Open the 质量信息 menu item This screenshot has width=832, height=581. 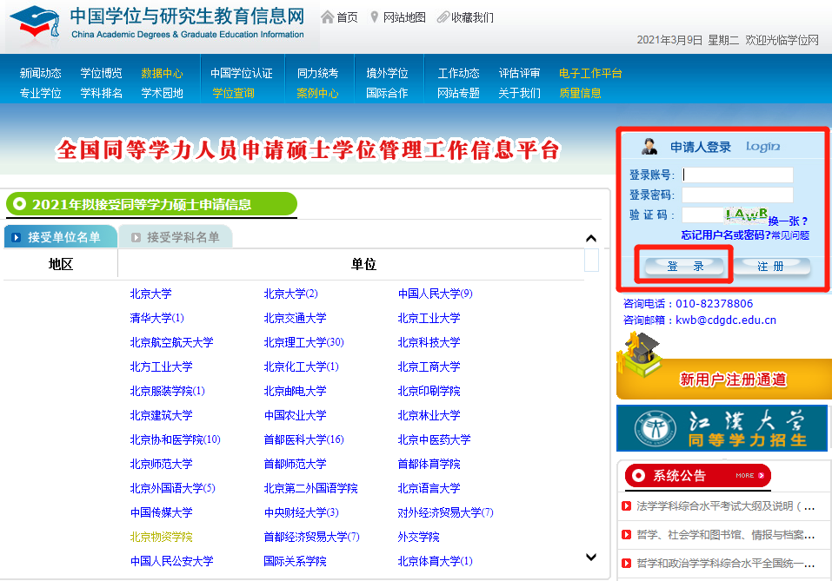click(580, 93)
